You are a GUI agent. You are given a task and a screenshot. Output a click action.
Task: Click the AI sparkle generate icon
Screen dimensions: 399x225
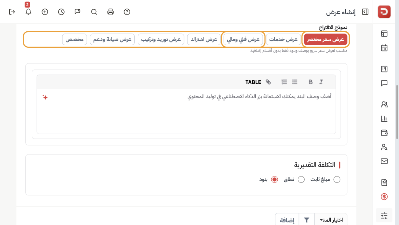45,97
